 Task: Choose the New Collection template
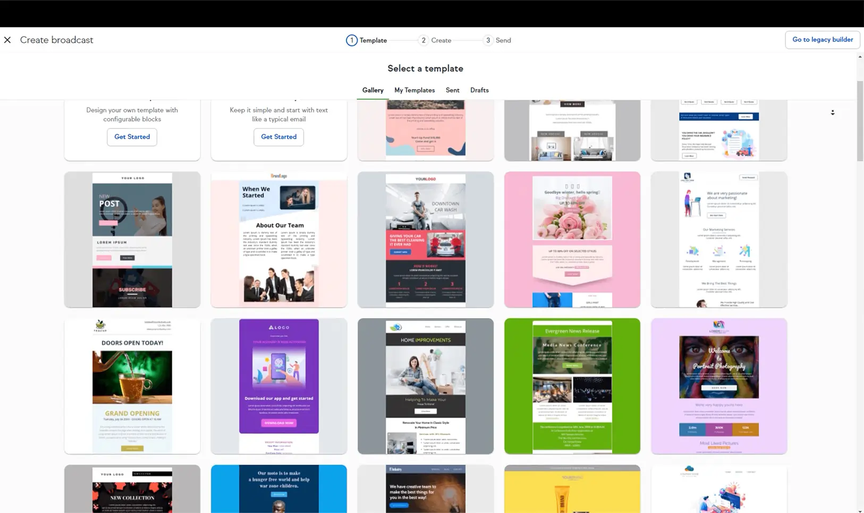pyautogui.click(x=132, y=489)
